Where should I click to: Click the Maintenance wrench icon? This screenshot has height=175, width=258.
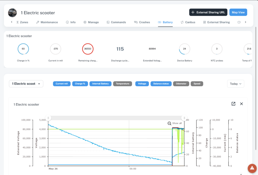pos(38,22)
